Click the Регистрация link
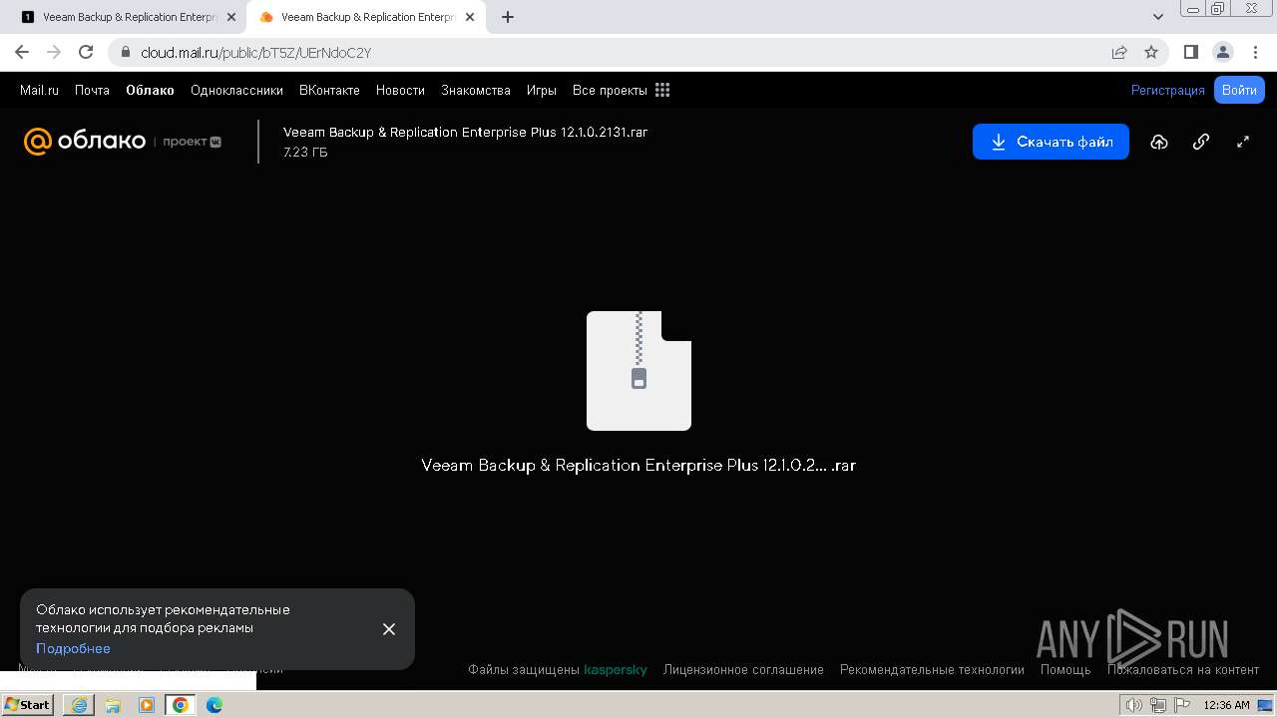The height and width of the screenshot is (718, 1277). pos(1167,90)
